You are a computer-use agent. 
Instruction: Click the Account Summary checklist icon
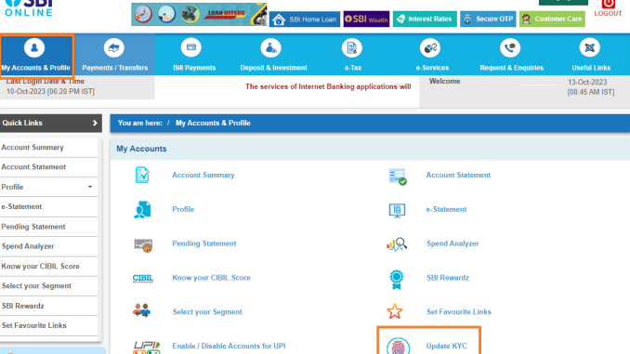pyautogui.click(x=142, y=175)
